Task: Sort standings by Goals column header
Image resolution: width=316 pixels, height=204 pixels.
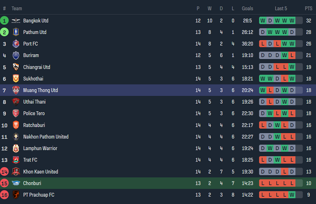Action: [x=248, y=8]
